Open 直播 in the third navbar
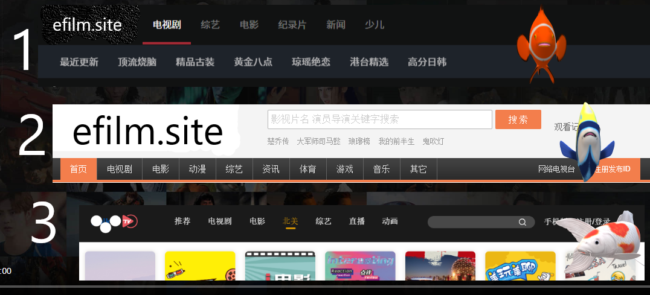The height and width of the screenshot is (295, 650). (x=356, y=221)
